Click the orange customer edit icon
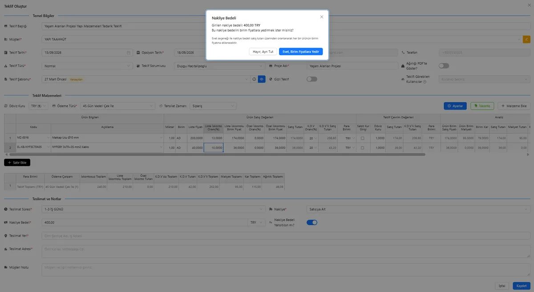This screenshot has width=534, height=292. 527,39
